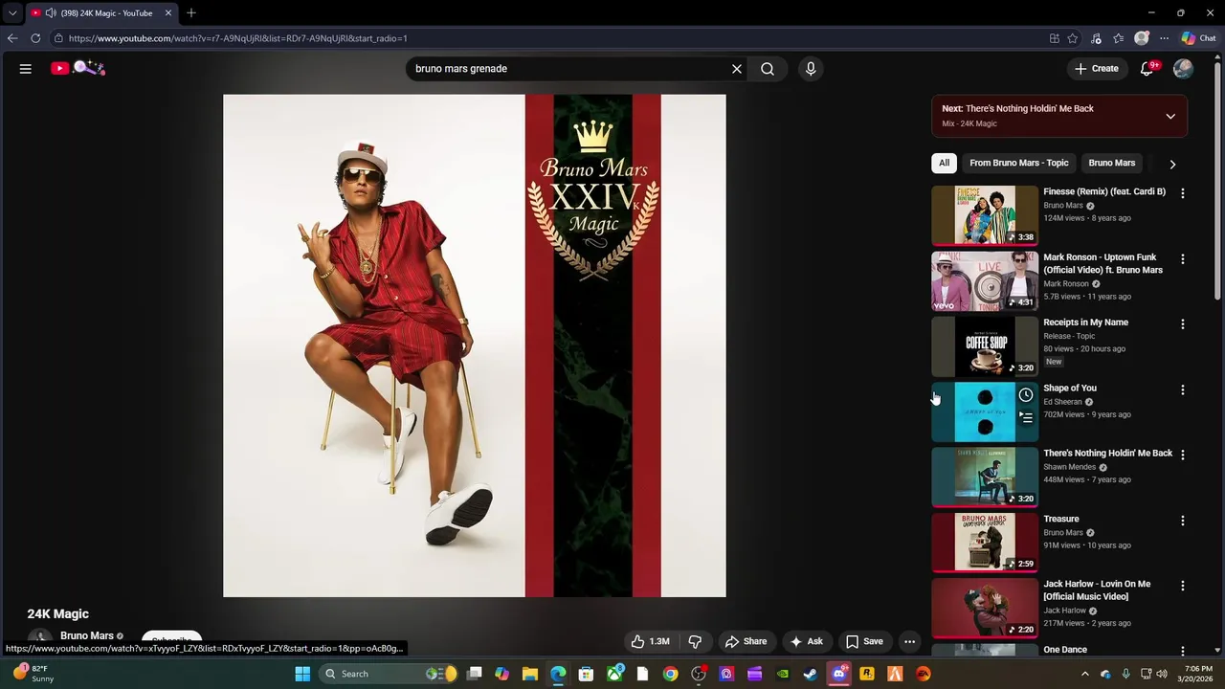Click the Bruno Mars channel name below video
Viewport: 1225px width, 689px height.
[86, 635]
